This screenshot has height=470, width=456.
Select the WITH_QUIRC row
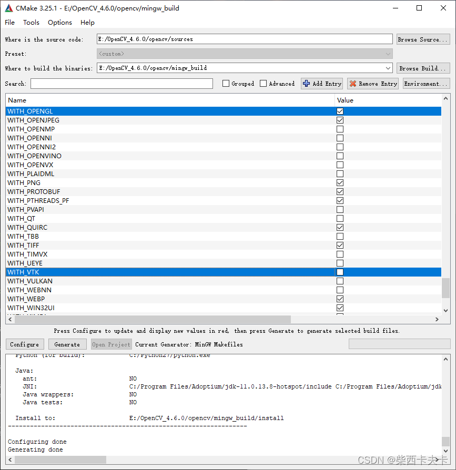point(224,228)
